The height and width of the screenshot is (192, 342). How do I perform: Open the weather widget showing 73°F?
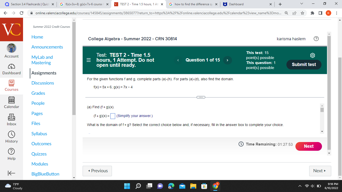14,186
